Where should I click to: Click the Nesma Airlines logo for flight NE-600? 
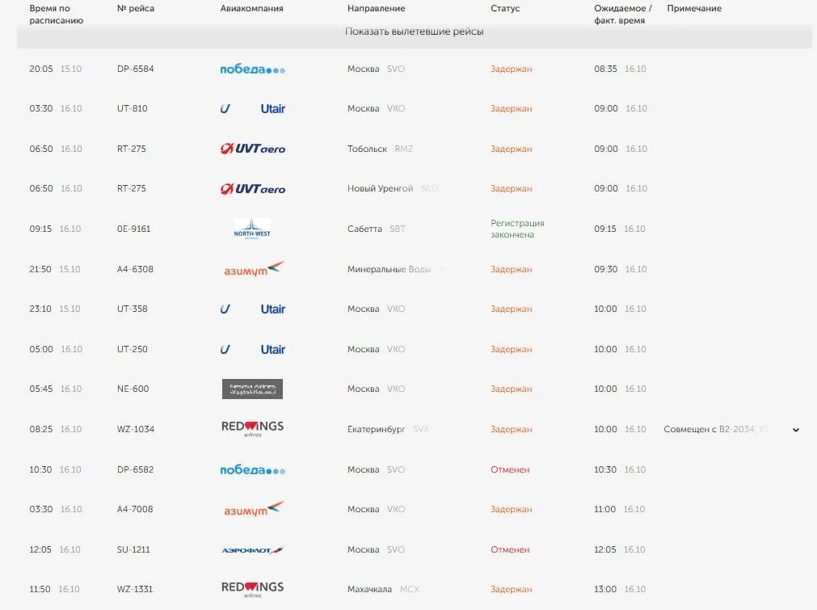252,389
